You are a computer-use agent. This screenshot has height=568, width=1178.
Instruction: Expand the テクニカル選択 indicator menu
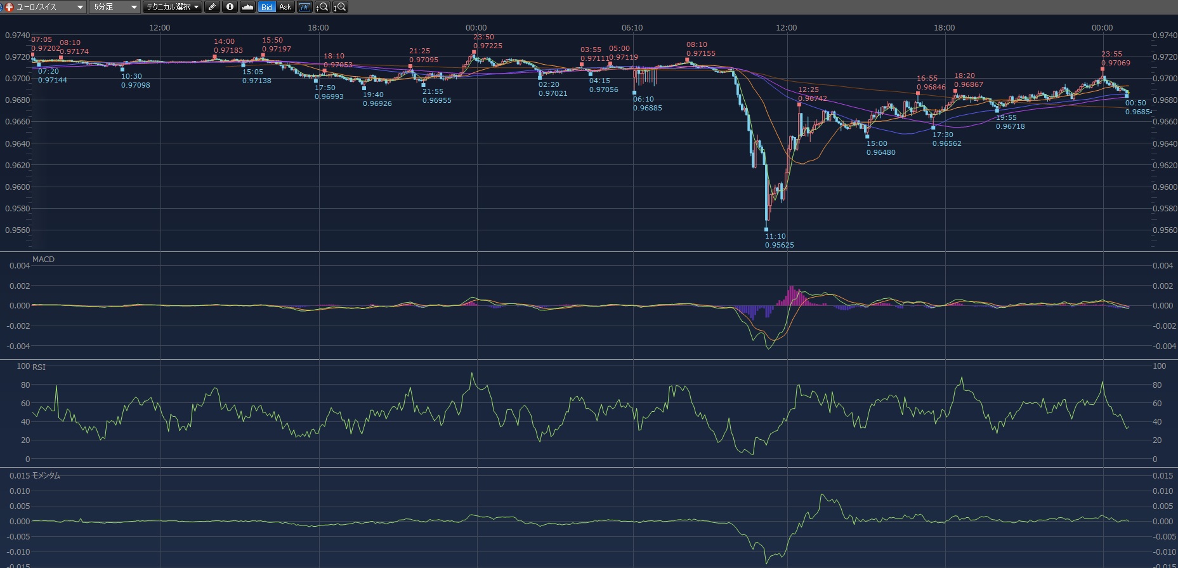171,7
